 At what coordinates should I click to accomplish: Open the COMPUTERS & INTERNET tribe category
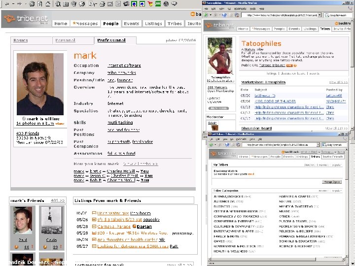[x=234, y=221]
